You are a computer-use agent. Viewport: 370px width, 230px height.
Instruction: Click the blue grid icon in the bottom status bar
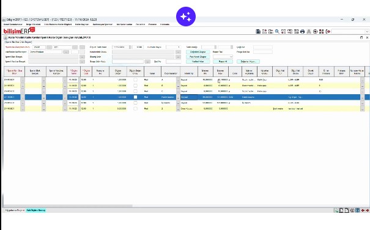(x=358, y=210)
